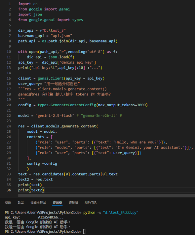The image size is (195, 235).
Task: Click line number 10 in the gutter
Action: (9, 52)
